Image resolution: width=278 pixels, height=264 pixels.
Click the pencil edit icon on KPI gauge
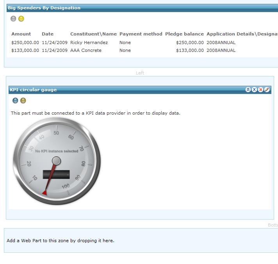(x=267, y=90)
